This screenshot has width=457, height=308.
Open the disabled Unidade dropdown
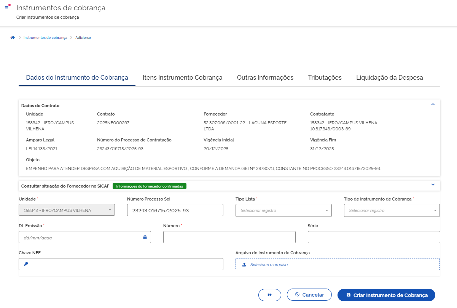coord(67,210)
